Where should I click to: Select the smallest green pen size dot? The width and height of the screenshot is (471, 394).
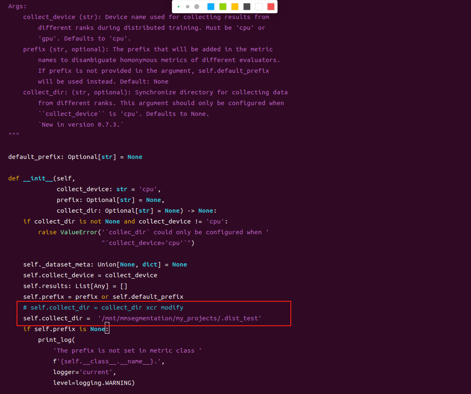(179, 7)
